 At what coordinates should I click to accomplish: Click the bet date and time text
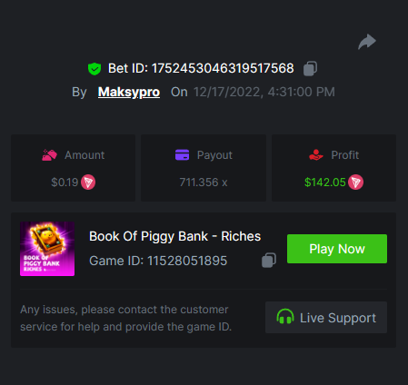[264, 92]
